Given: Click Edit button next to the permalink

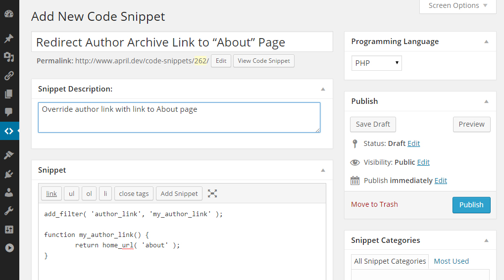Looking at the screenshot, I should (221, 61).
